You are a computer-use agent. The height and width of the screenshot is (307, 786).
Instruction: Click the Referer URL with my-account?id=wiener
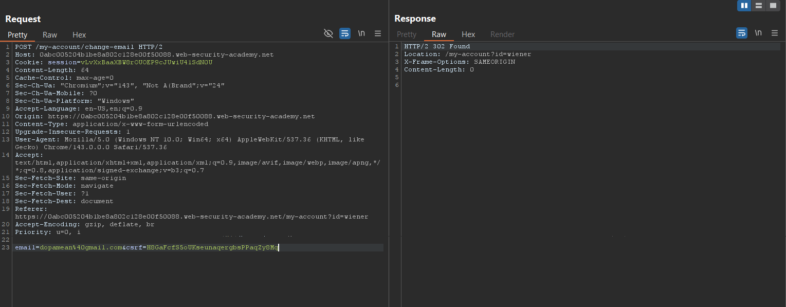tap(191, 216)
